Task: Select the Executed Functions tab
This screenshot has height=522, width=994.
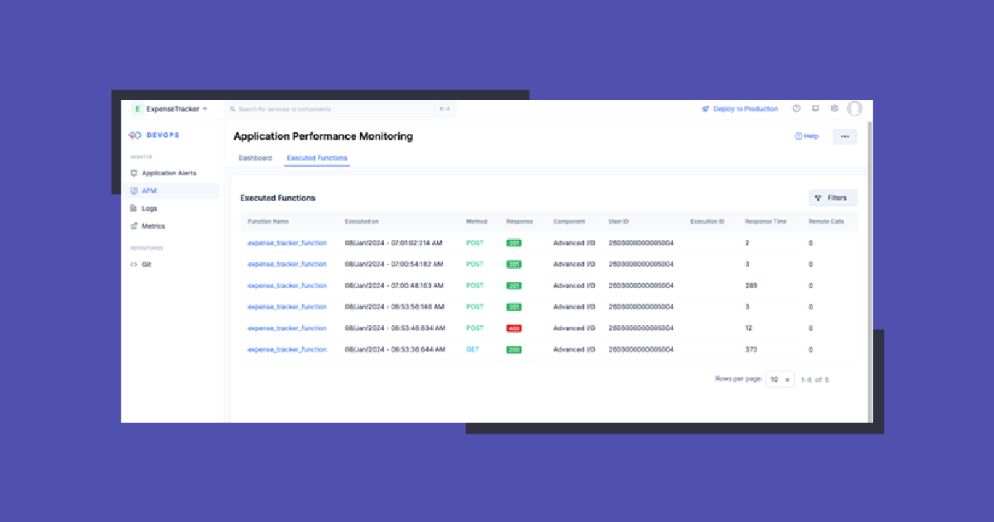Action: (x=317, y=158)
